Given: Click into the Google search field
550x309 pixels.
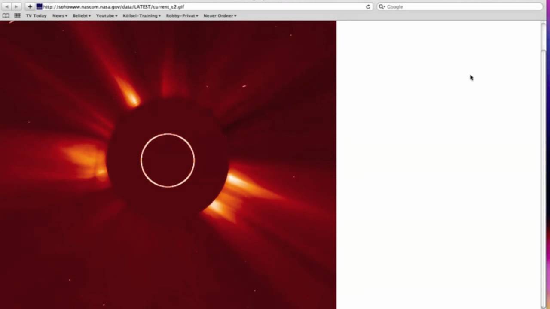Looking at the screenshot, I should [460, 7].
